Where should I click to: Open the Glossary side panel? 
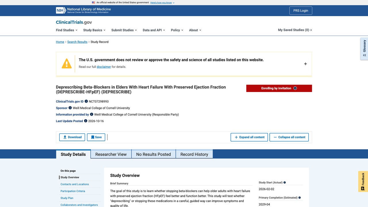click(x=364, y=48)
